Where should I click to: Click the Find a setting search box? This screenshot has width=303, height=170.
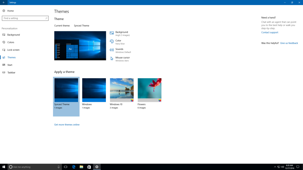click(x=24, y=18)
